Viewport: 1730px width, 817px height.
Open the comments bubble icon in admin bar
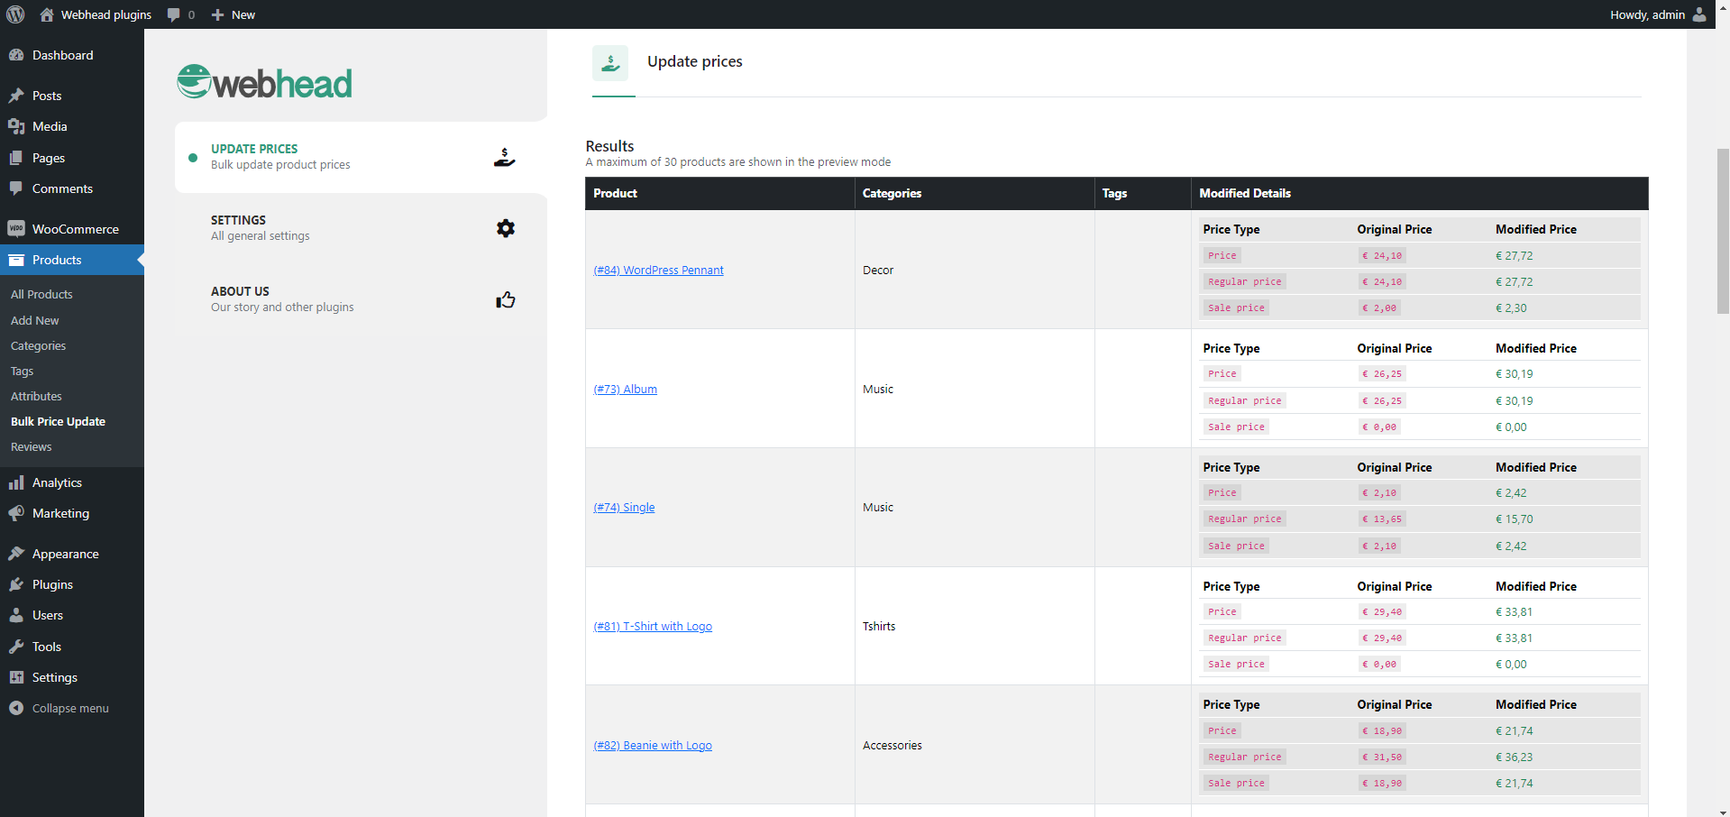[x=173, y=14]
